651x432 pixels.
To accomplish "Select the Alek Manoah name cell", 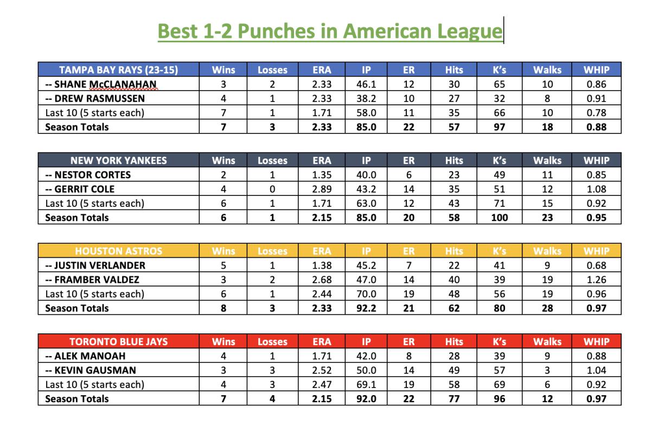I will tap(119, 356).
